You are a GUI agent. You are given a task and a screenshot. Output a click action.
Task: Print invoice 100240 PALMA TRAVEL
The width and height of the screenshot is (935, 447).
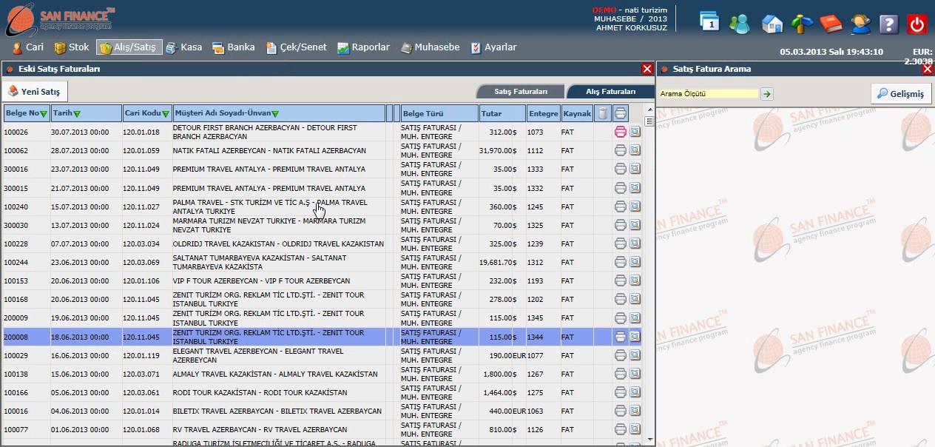point(621,206)
